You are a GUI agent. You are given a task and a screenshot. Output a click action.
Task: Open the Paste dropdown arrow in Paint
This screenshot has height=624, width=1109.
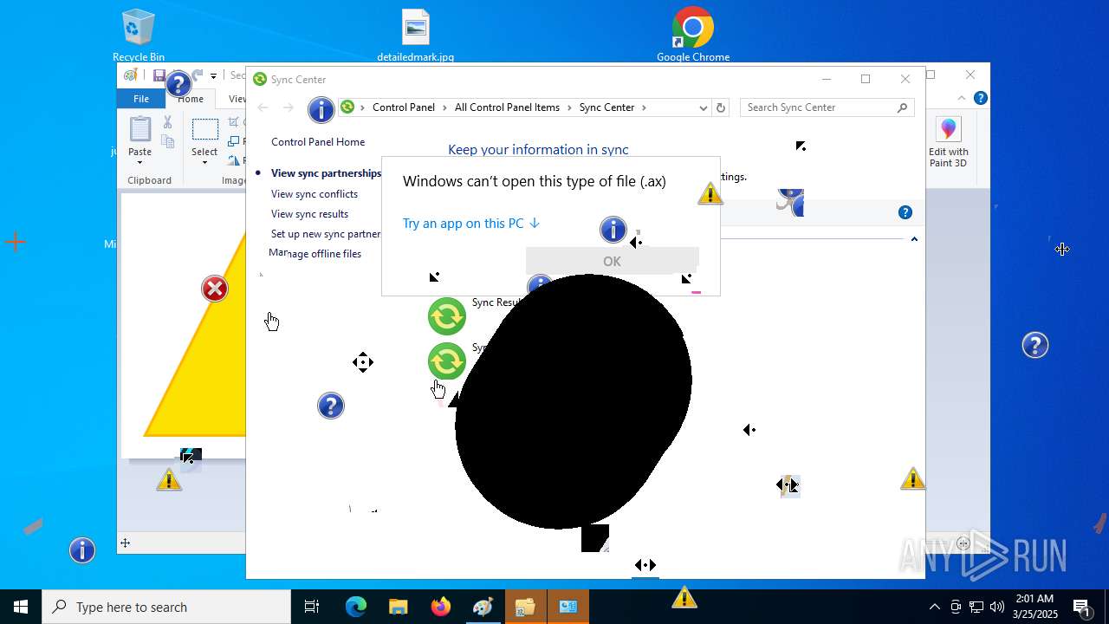pyautogui.click(x=140, y=162)
